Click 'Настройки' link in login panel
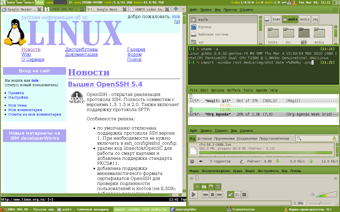 pos(18,97)
